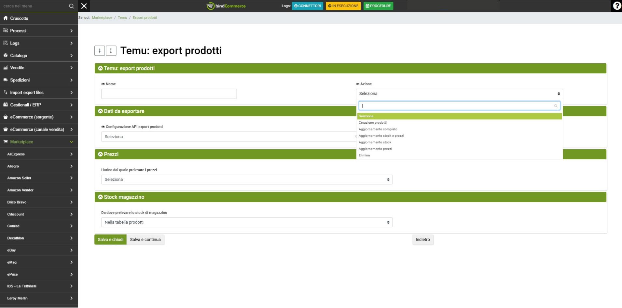Click the bindCommerce logo
This screenshot has width=622, height=308.
[x=226, y=6]
